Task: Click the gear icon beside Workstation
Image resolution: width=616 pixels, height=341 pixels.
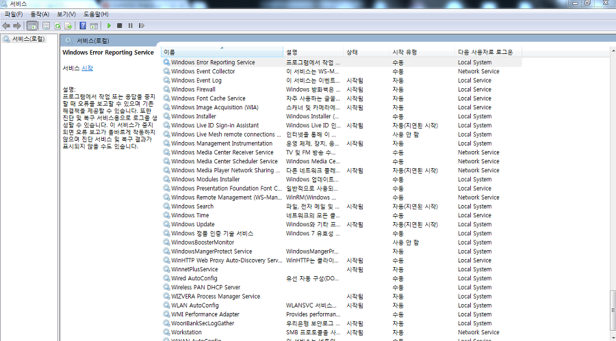Action: [x=166, y=332]
